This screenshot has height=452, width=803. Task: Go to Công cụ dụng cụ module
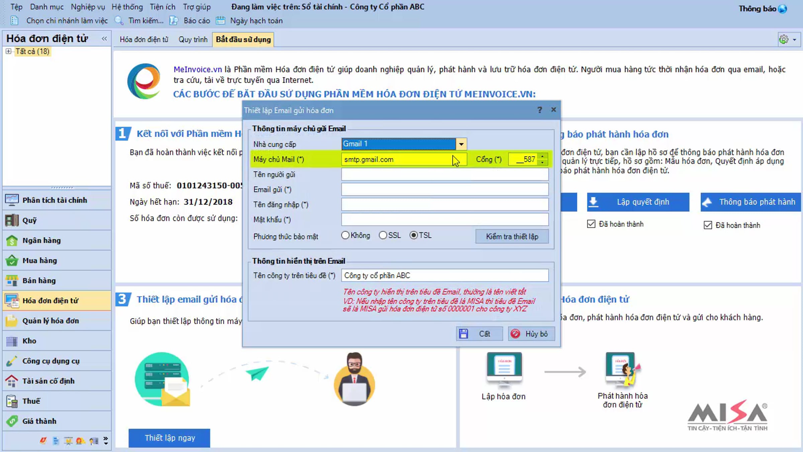(x=57, y=361)
